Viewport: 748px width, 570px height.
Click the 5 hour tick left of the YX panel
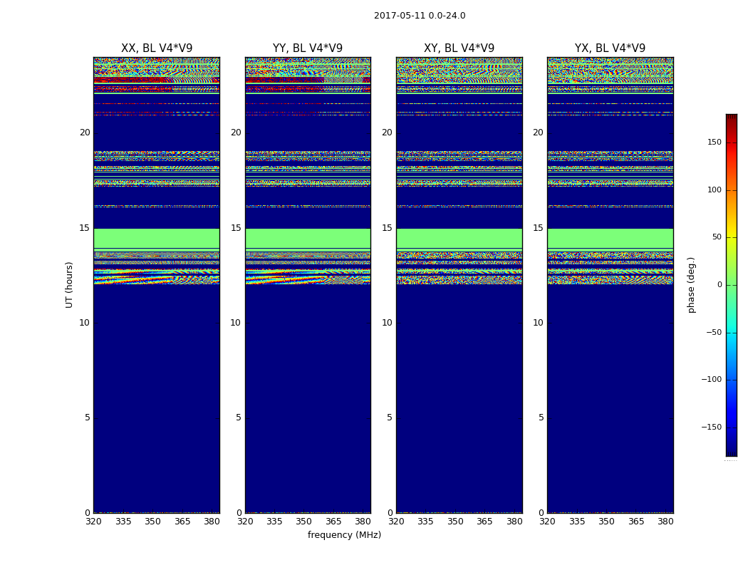541,418
